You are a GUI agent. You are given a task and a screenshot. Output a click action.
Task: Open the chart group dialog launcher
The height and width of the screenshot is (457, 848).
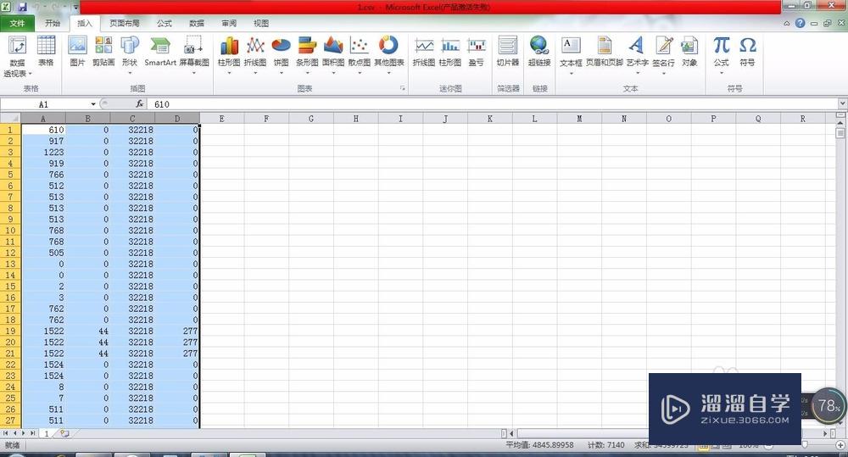[402, 88]
